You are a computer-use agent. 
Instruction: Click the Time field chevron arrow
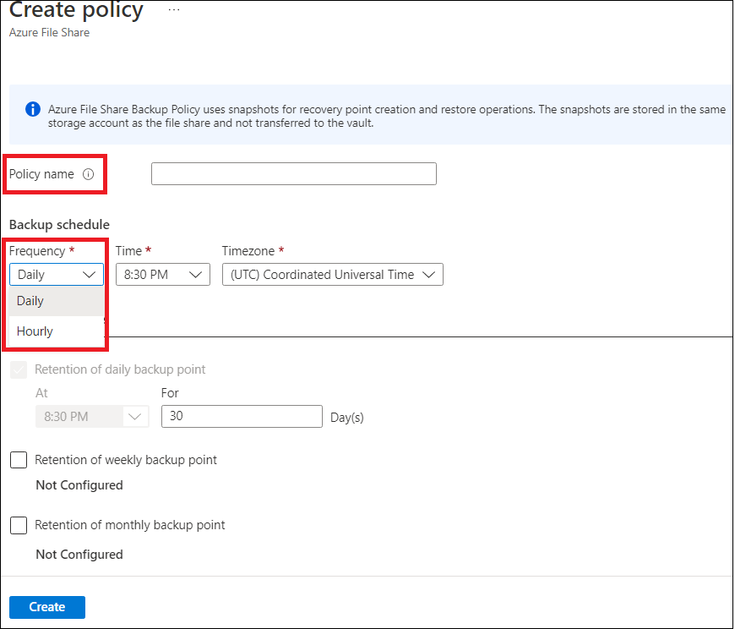pos(193,274)
